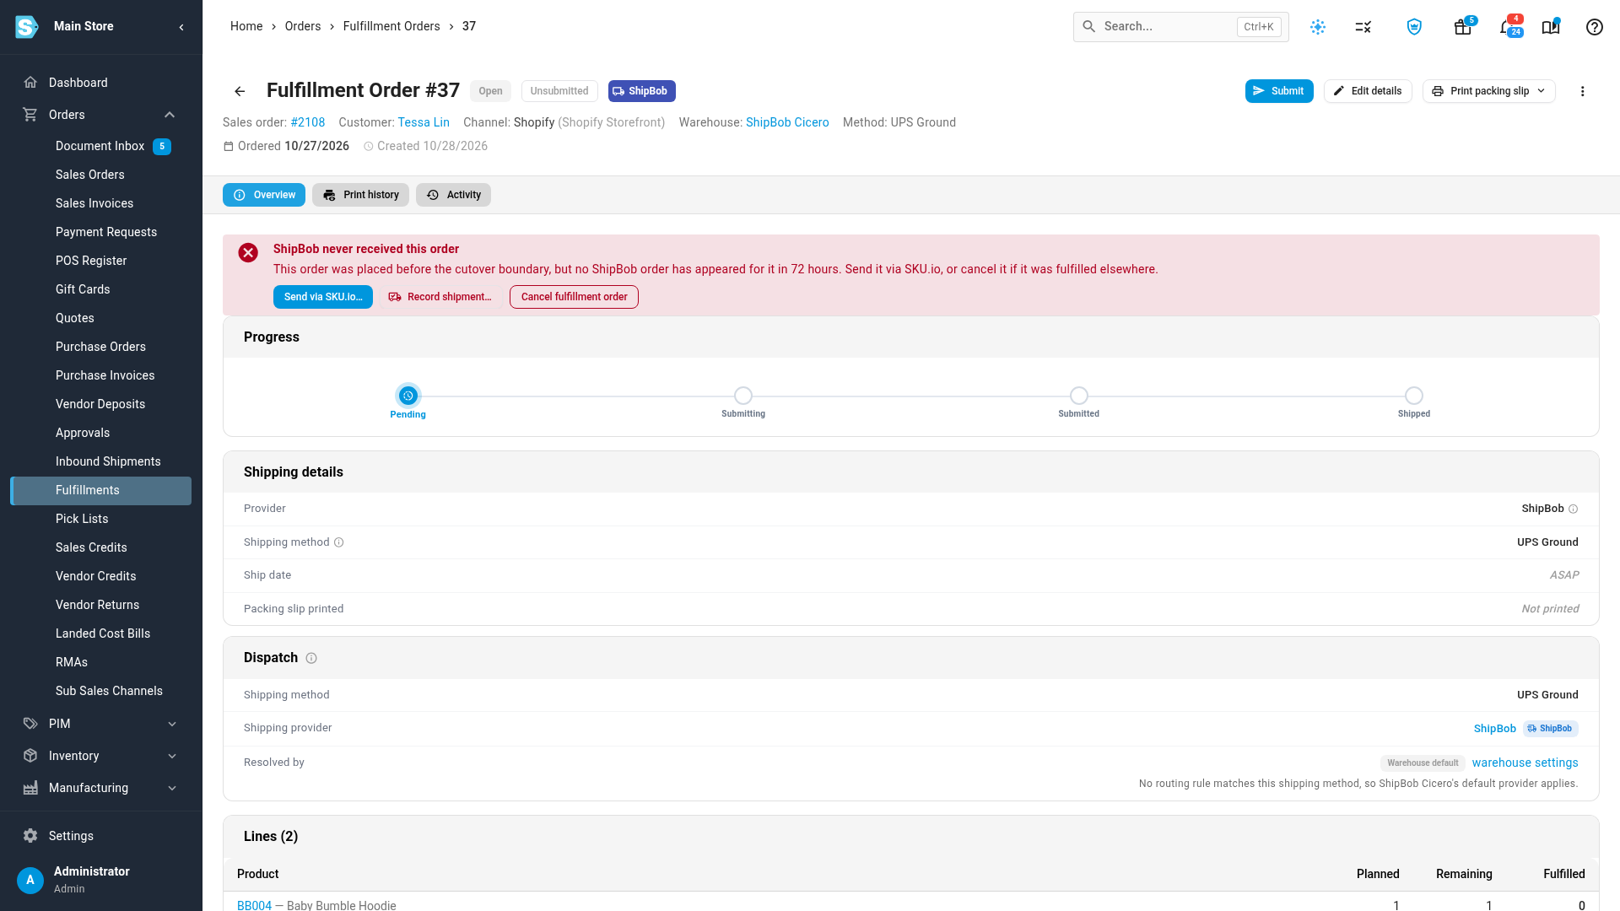1620x911 pixels.
Task: Open the documentation book icon
Action: (x=1551, y=27)
